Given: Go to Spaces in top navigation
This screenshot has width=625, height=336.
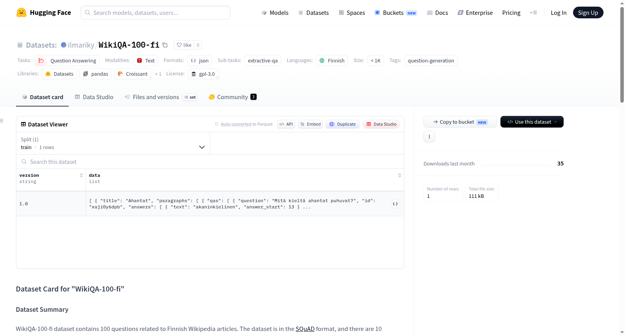Looking at the screenshot, I should coord(352,12).
